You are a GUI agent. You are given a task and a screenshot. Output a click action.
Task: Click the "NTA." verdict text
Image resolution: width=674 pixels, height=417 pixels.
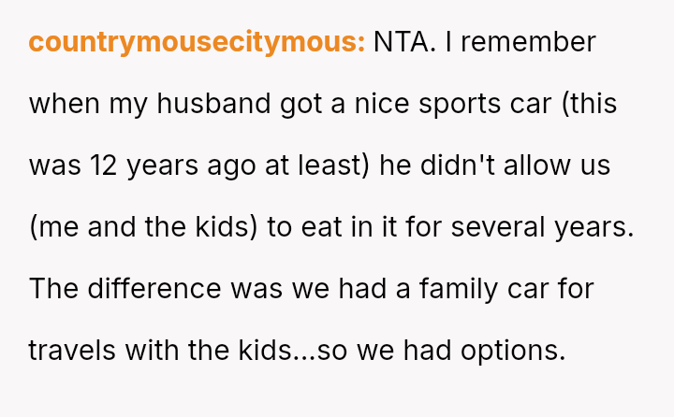[403, 43]
